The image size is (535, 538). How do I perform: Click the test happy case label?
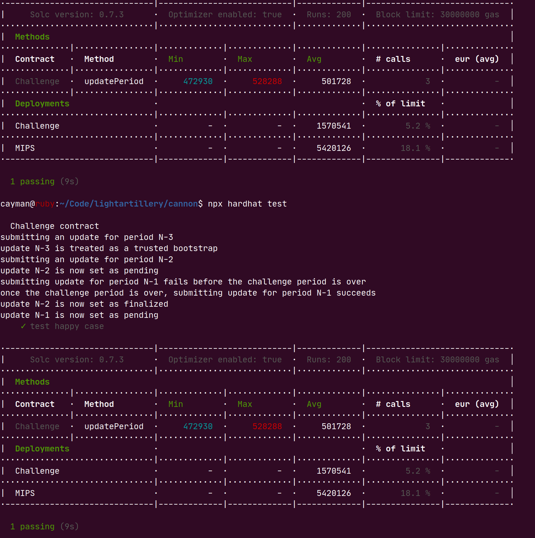[67, 327]
